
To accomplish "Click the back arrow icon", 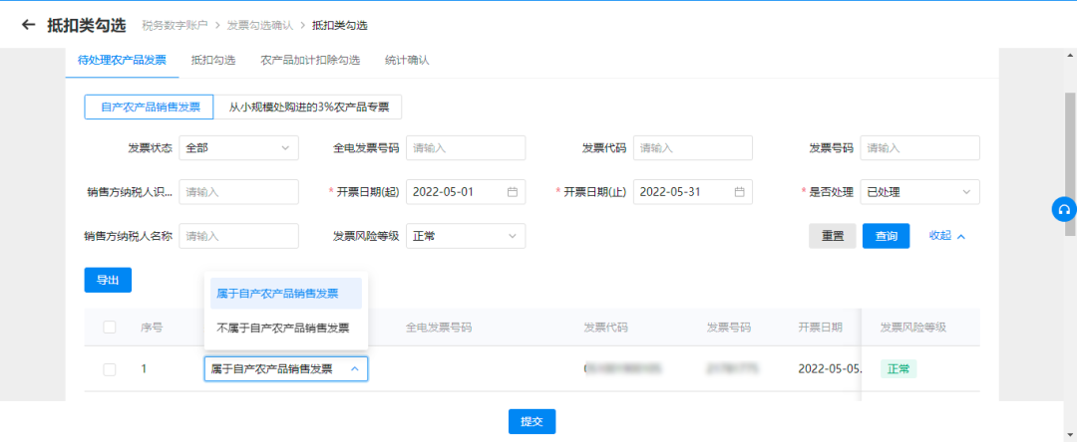I will tap(28, 25).
